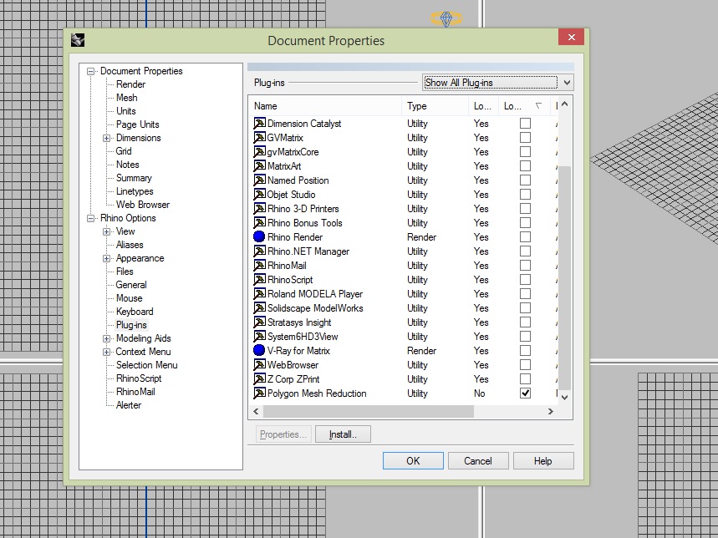This screenshot has height=538, width=718.
Task: Sort plug-ins by the Type column
Action: [x=435, y=106]
